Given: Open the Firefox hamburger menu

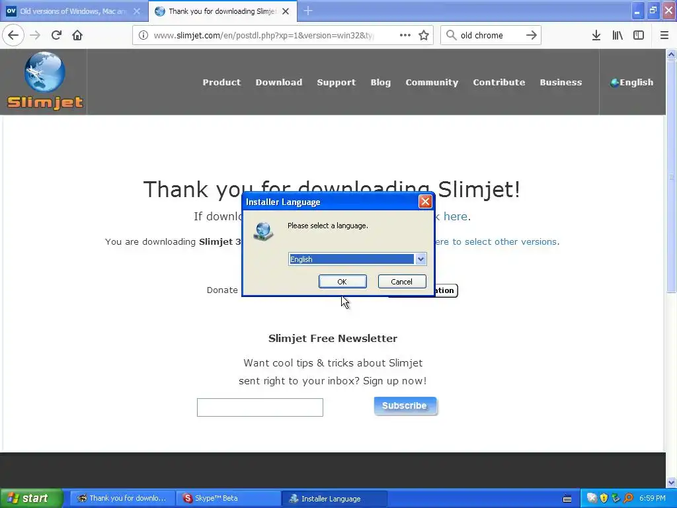Looking at the screenshot, I should pyautogui.click(x=664, y=35).
